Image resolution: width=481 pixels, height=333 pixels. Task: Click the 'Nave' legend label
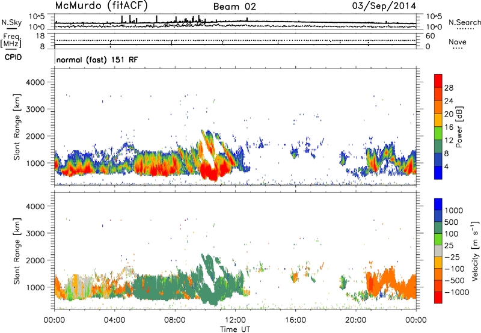[x=458, y=41]
